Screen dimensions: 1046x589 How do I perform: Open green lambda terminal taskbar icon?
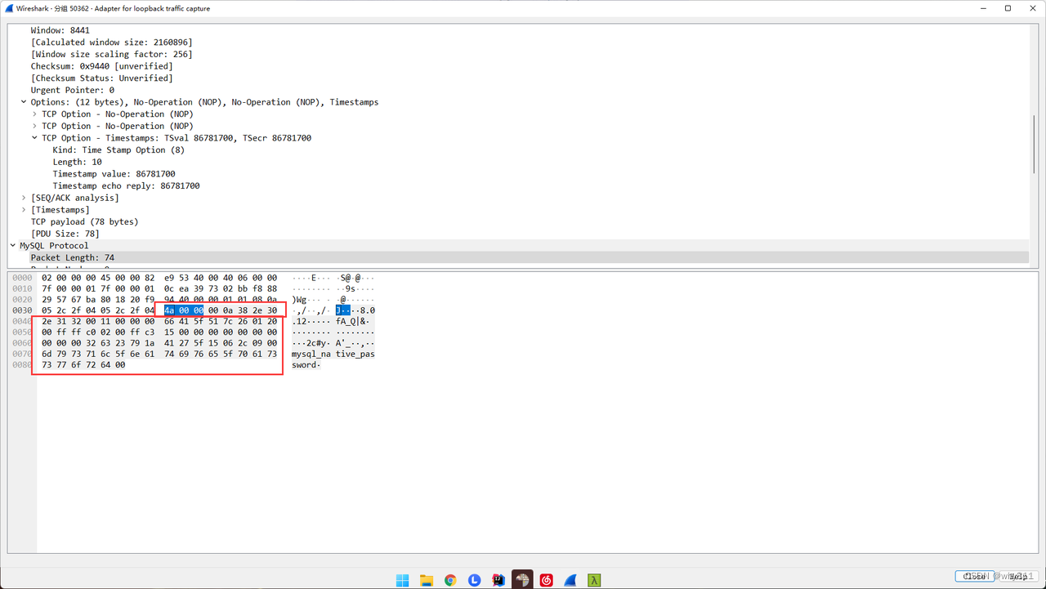point(595,580)
